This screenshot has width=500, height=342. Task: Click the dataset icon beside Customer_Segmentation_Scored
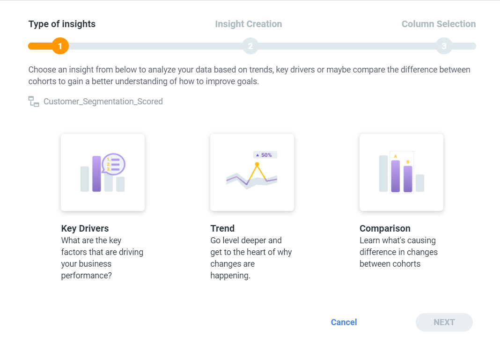click(x=34, y=102)
